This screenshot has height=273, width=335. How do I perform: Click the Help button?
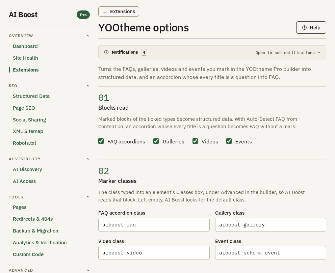[x=311, y=28]
